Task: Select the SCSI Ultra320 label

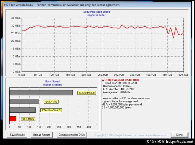Action: (x=87, y=93)
